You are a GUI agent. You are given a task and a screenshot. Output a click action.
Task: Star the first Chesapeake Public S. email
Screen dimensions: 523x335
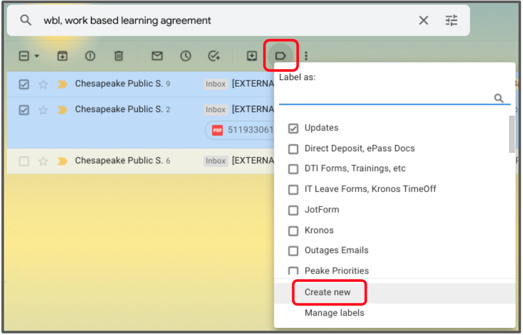pyautogui.click(x=43, y=84)
